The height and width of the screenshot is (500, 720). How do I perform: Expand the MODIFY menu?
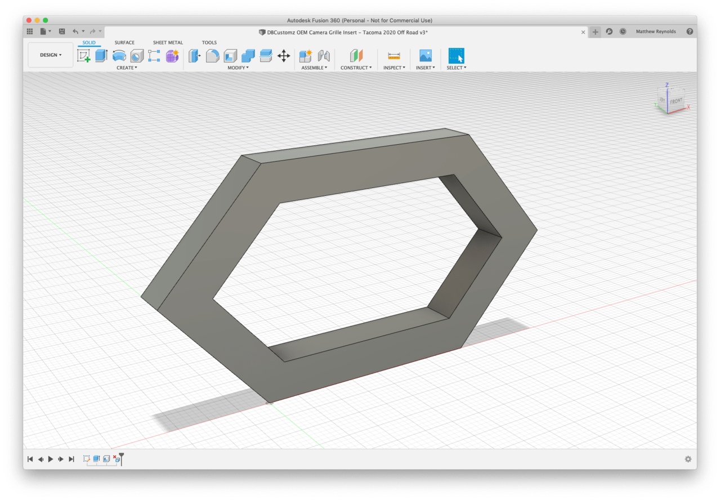click(x=238, y=68)
